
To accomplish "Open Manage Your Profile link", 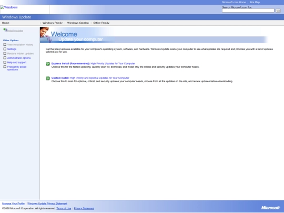I will pos(13,204).
